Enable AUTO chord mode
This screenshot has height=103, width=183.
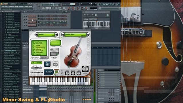(54, 50)
